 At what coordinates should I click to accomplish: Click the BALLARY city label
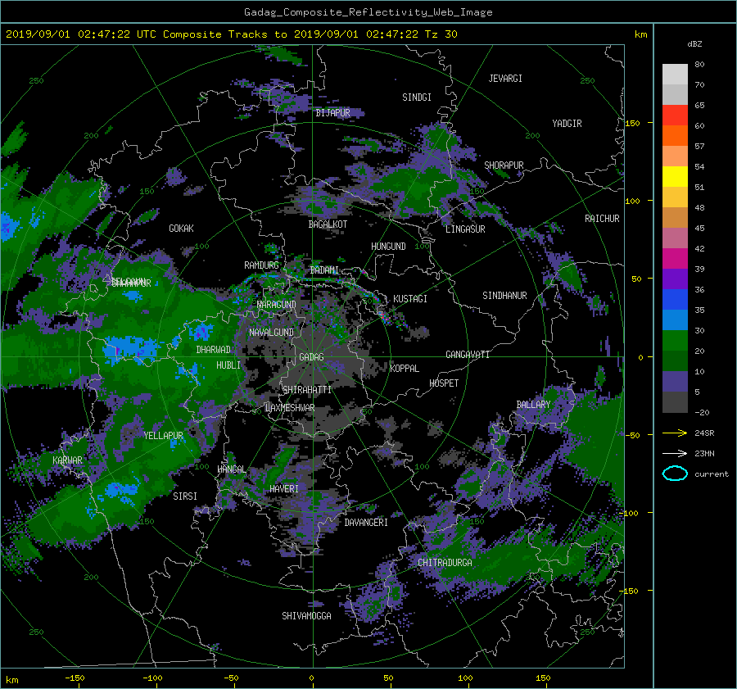tap(533, 405)
